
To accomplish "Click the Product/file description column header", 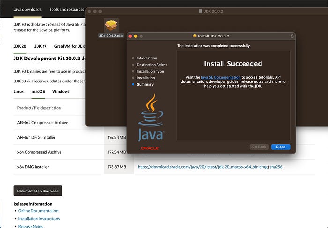I will pos(39,108).
